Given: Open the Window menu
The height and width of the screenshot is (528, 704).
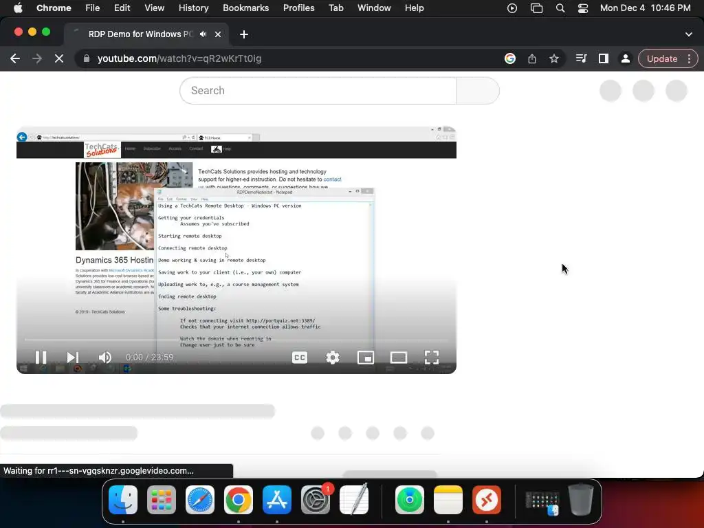Looking at the screenshot, I should pos(374,8).
